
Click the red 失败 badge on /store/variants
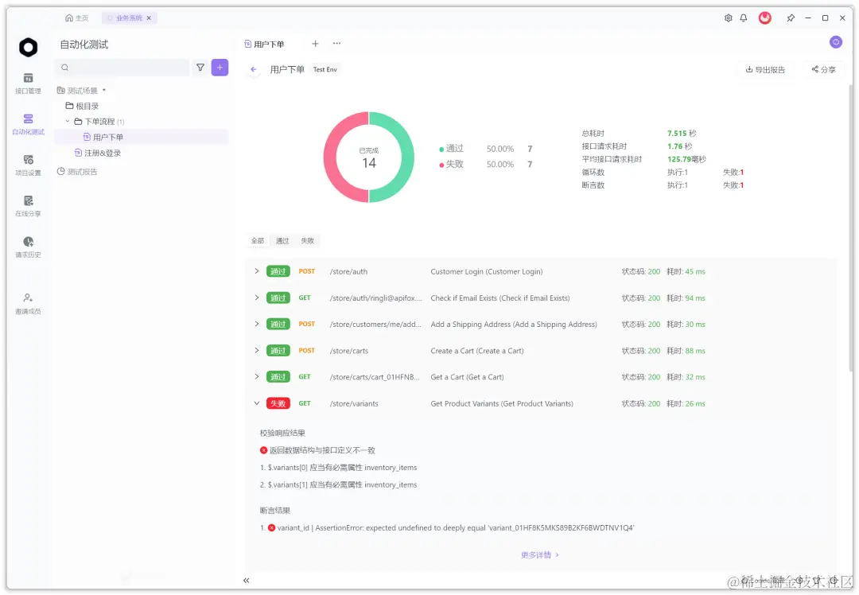click(278, 403)
